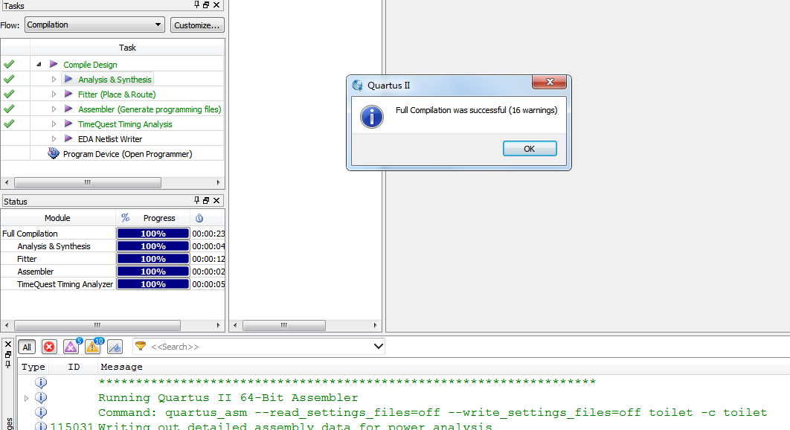
Task: Close the Tasks panel
Action: click(x=216, y=4)
